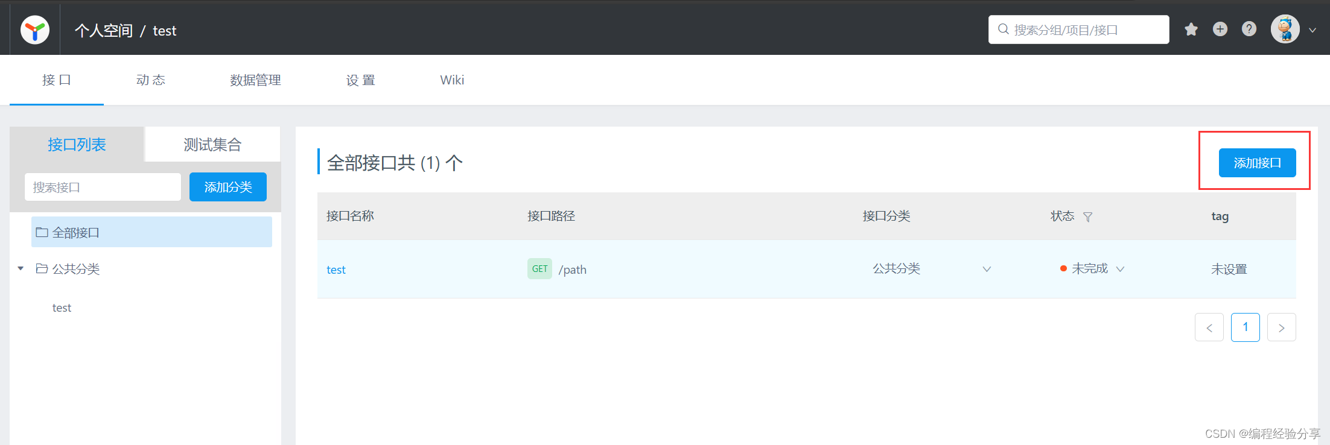
Task: Open the help question-mark icon
Action: click(1249, 29)
